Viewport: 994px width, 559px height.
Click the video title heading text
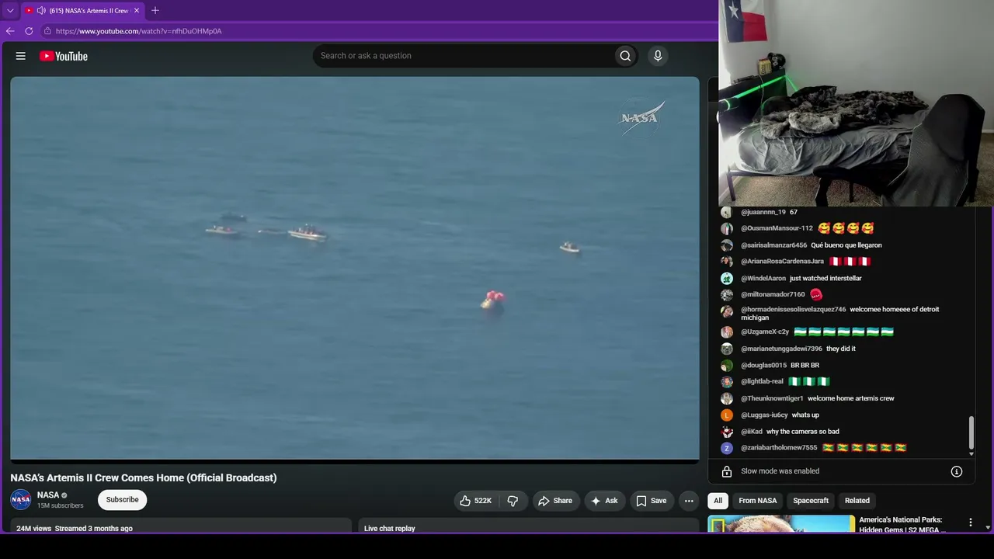pos(144,477)
